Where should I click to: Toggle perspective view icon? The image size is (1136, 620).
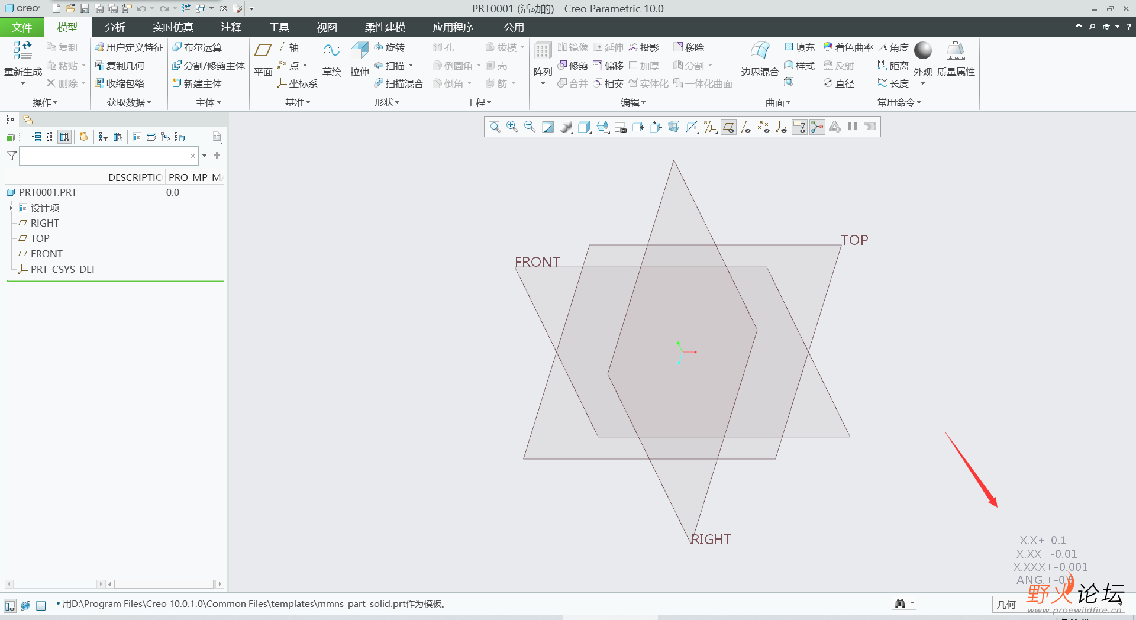click(x=674, y=127)
